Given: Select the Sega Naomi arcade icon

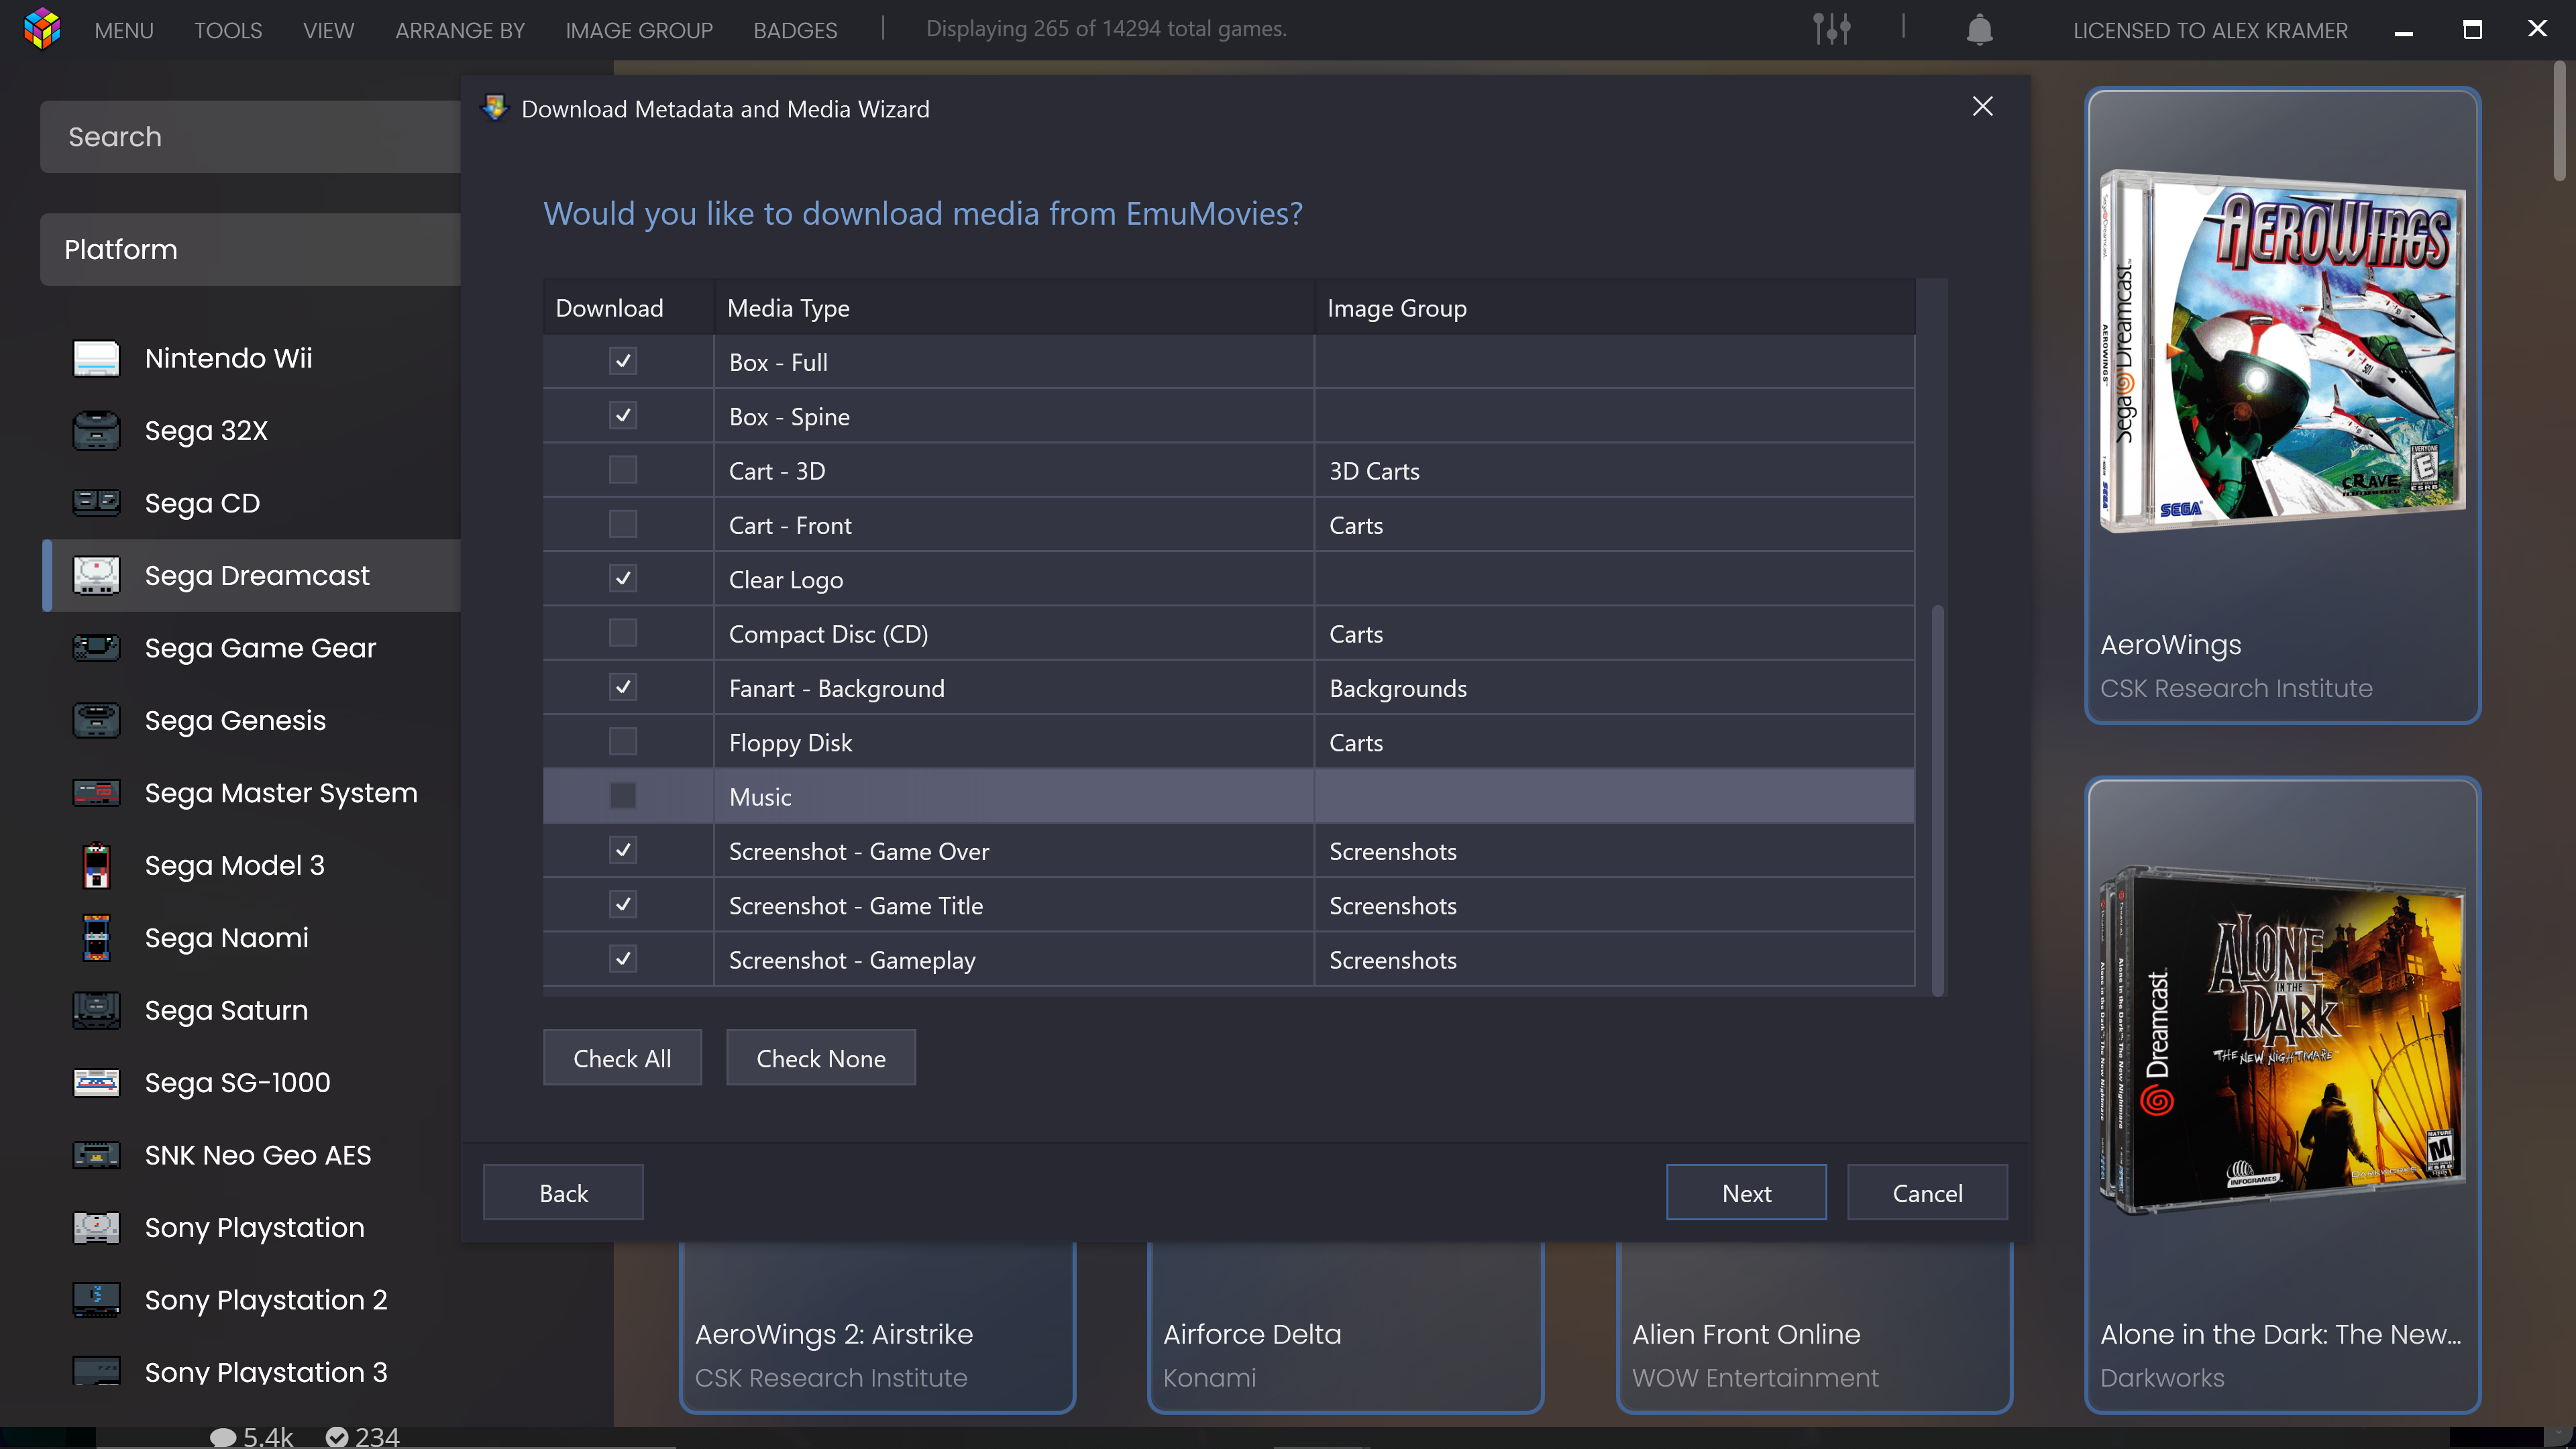Looking at the screenshot, I should tap(96, 938).
